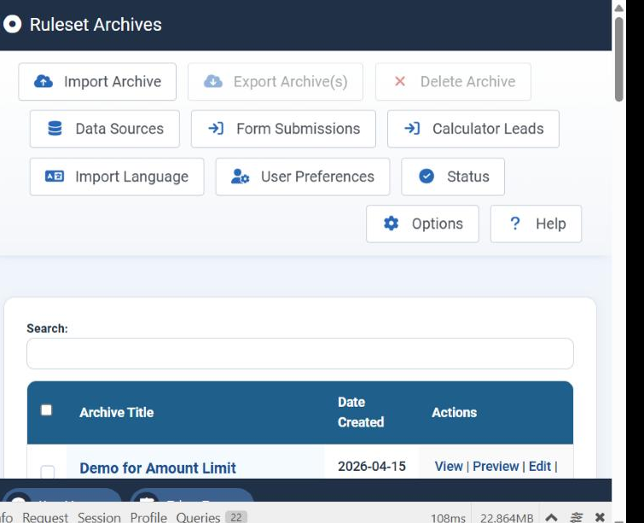The width and height of the screenshot is (644, 523).
Task: Click the Ruleset Archives title icon
Action: point(12,24)
